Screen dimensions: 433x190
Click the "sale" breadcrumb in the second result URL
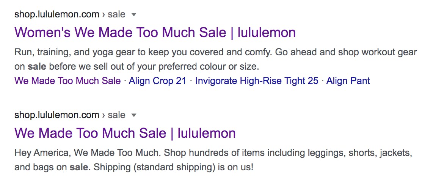(x=116, y=115)
